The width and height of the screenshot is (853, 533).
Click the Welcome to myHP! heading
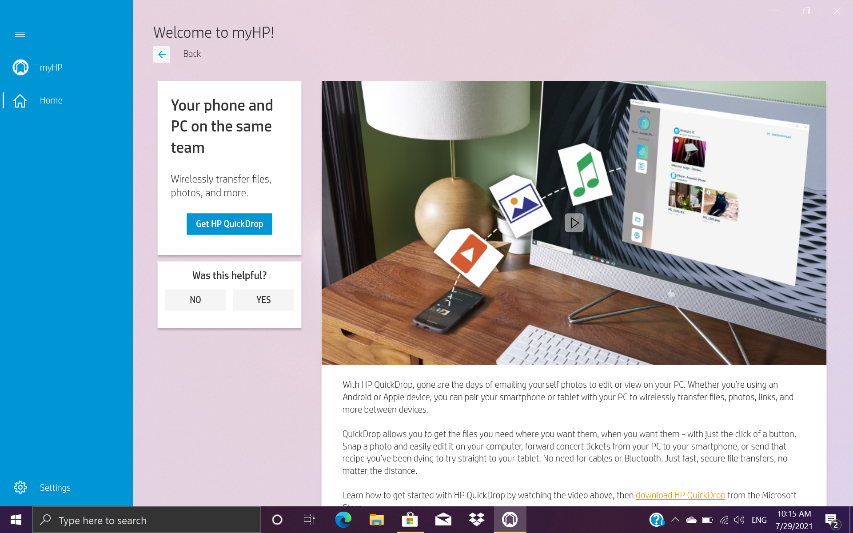point(214,32)
